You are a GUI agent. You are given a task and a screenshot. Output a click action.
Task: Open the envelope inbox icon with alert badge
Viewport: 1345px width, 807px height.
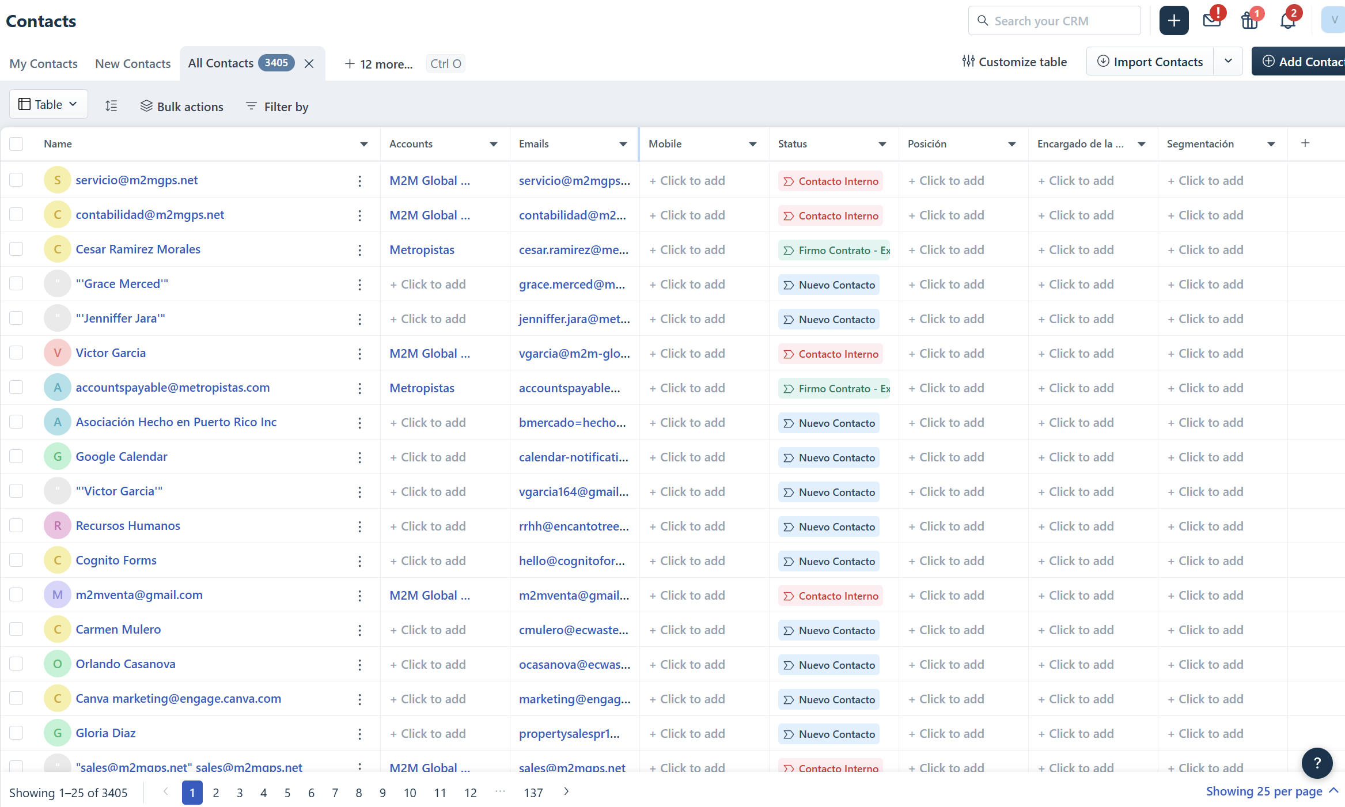coord(1212,20)
